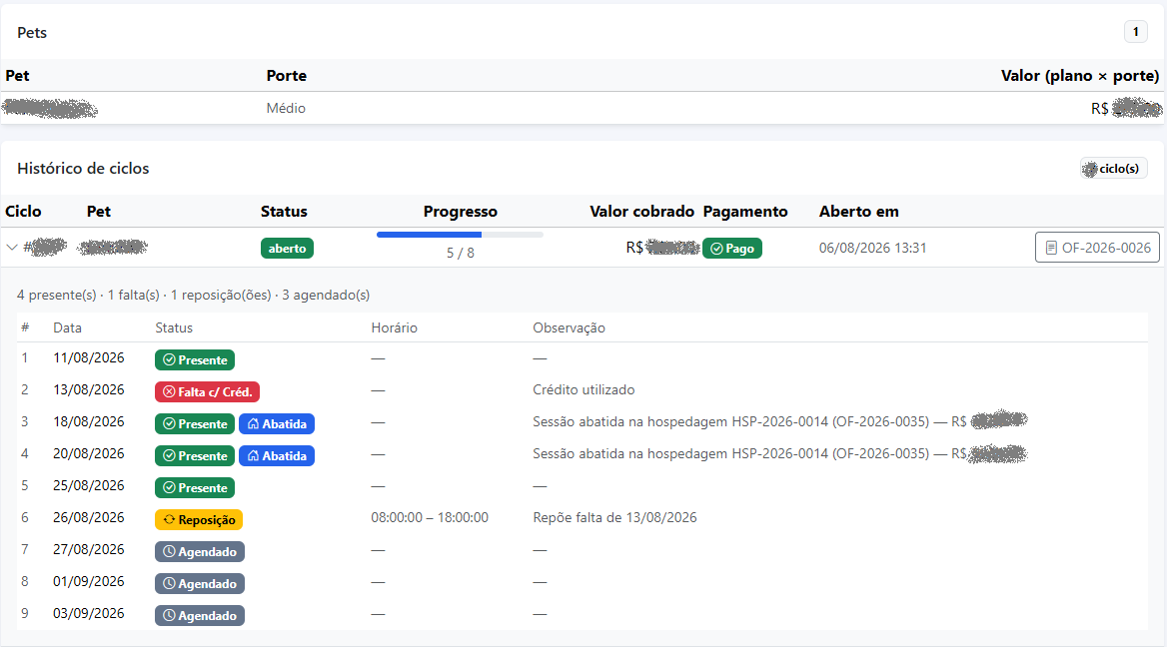Click the Médio porte cell
The width and height of the screenshot is (1167, 647).
(x=286, y=108)
